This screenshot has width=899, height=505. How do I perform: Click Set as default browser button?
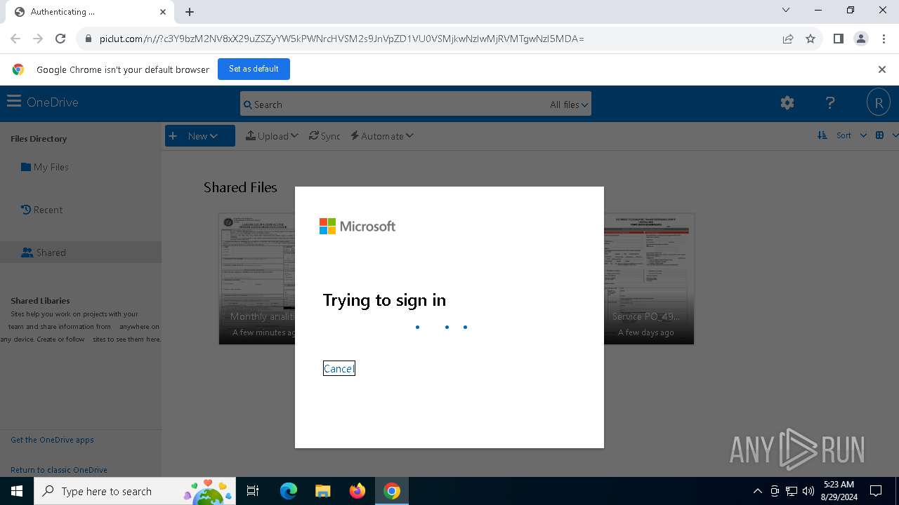tap(254, 69)
